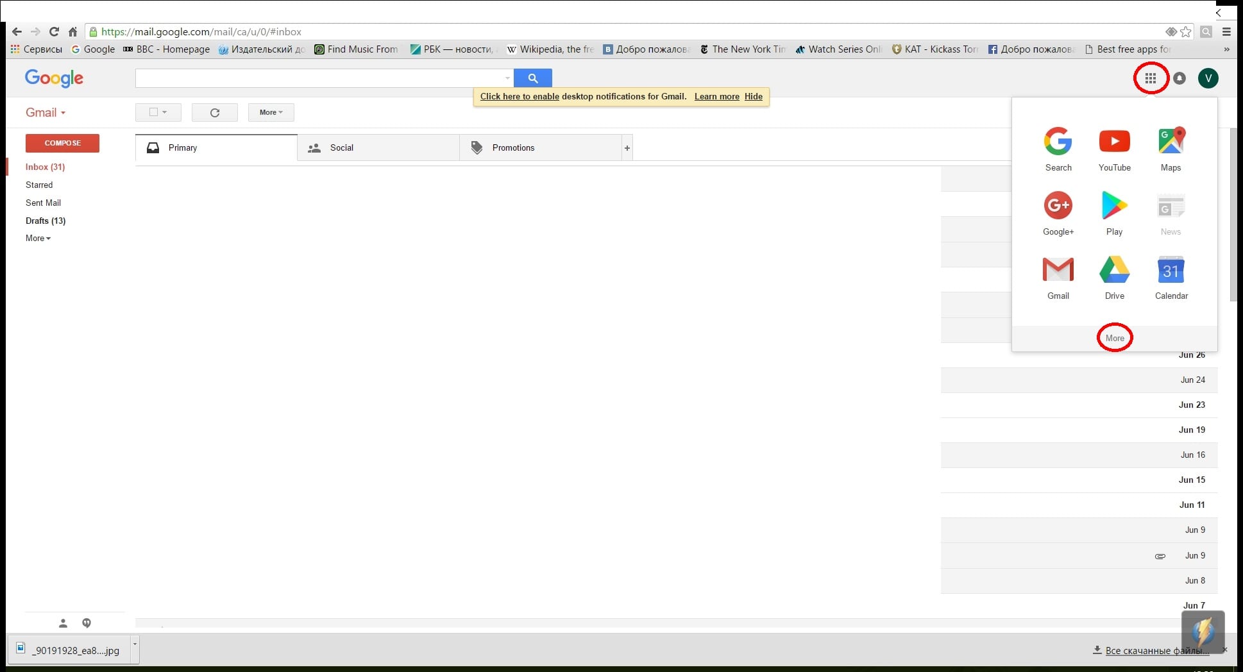Image resolution: width=1243 pixels, height=672 pixels.
Task: Hide the notification banner
Action: coord(754,96)
